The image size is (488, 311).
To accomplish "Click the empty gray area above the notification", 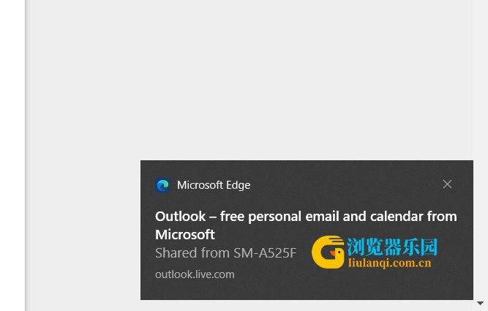I will (249, 78).
